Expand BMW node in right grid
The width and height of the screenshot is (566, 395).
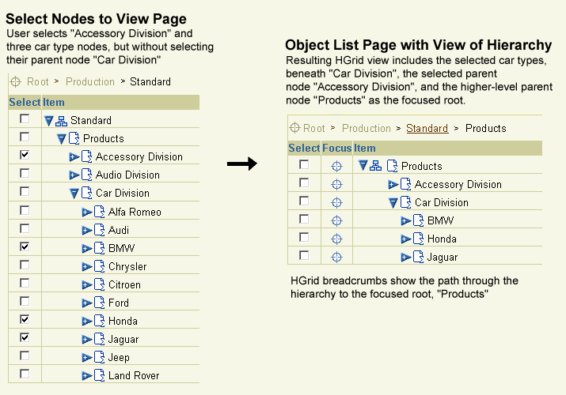coord(406,220)
